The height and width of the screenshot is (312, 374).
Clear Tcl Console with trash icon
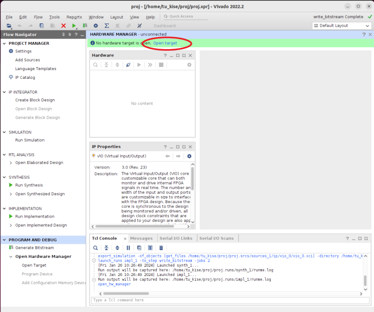pos(161,248)
